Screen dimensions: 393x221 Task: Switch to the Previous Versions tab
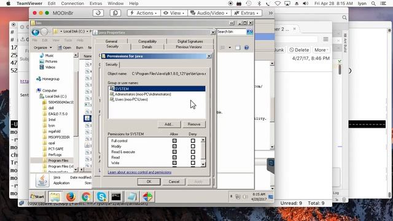click(189, 47)
